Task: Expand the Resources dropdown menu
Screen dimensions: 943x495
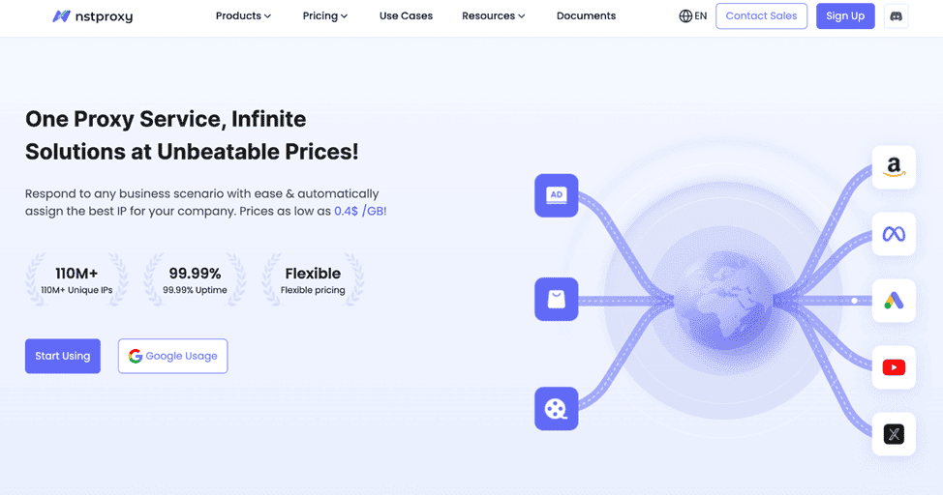Action: [493, 16]
